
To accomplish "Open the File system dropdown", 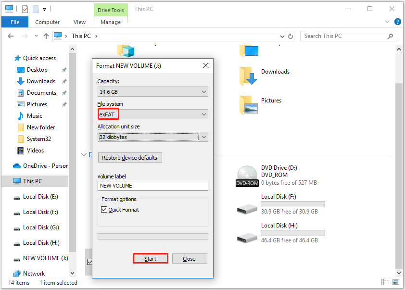I will [x=152, y=114].
